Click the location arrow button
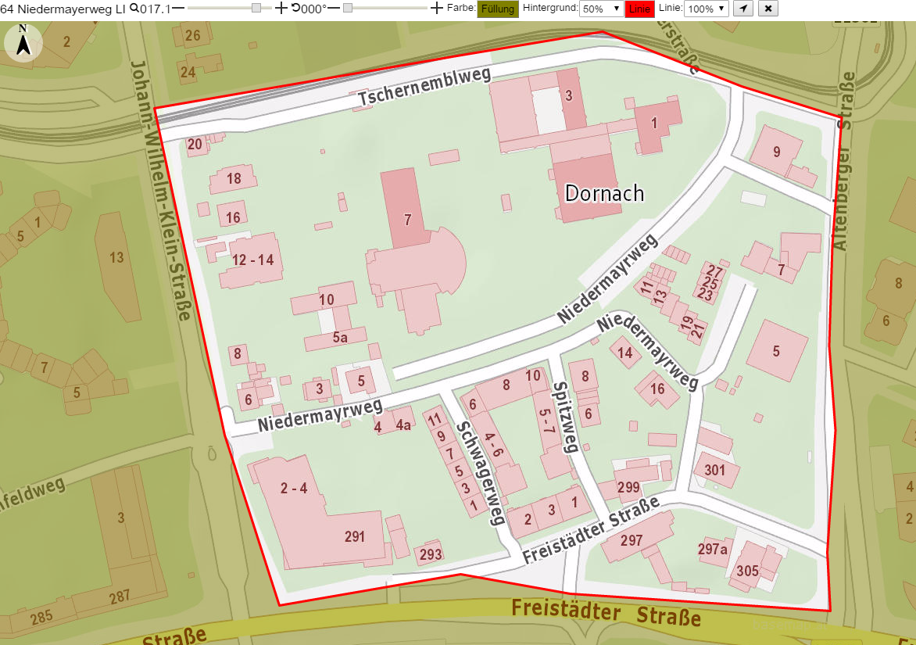916x645 pixels. [743, 9]
